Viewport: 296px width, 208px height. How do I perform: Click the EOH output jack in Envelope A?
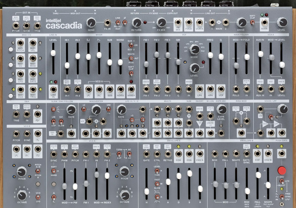179,154
